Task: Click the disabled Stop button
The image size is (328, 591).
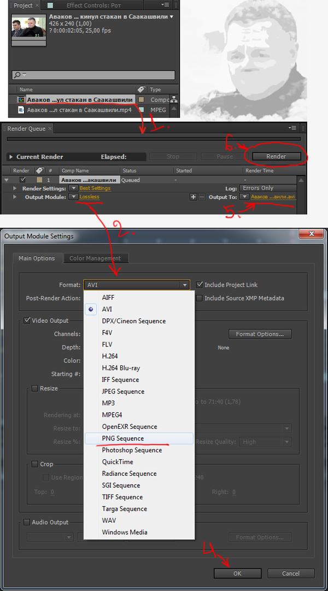Action: (173, 156)
